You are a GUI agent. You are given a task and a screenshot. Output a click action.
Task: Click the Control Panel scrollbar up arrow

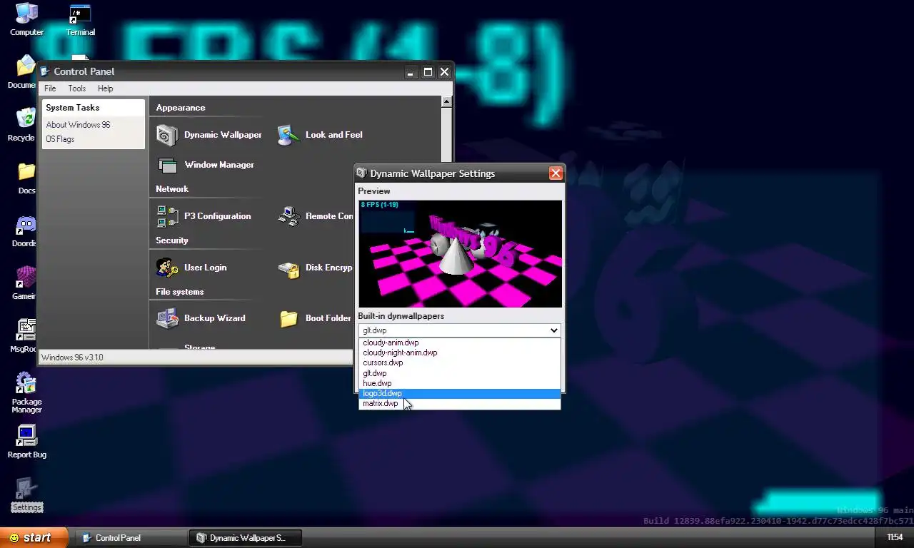click(446, 101)
